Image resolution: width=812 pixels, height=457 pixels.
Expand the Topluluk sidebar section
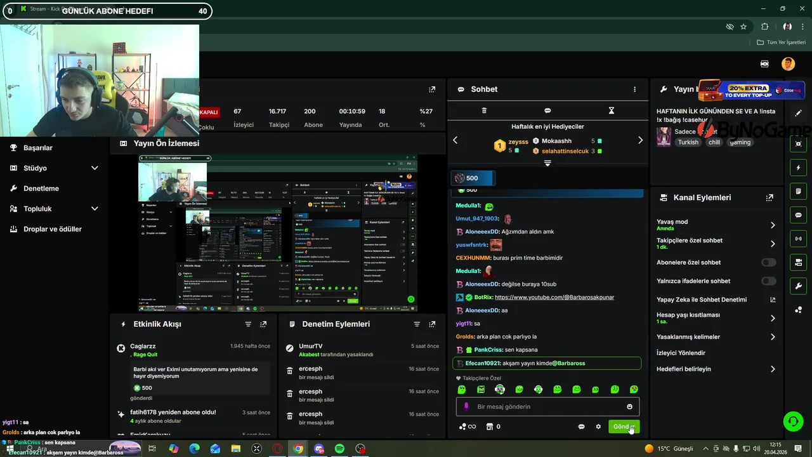coord(95,209)
